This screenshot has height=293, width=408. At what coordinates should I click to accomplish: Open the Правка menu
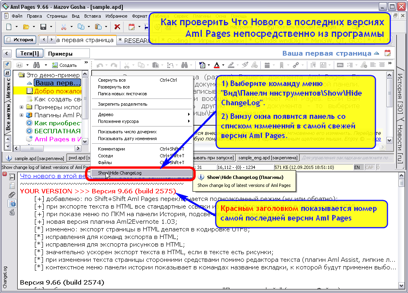pyautogui.click(x=35, y=16)
